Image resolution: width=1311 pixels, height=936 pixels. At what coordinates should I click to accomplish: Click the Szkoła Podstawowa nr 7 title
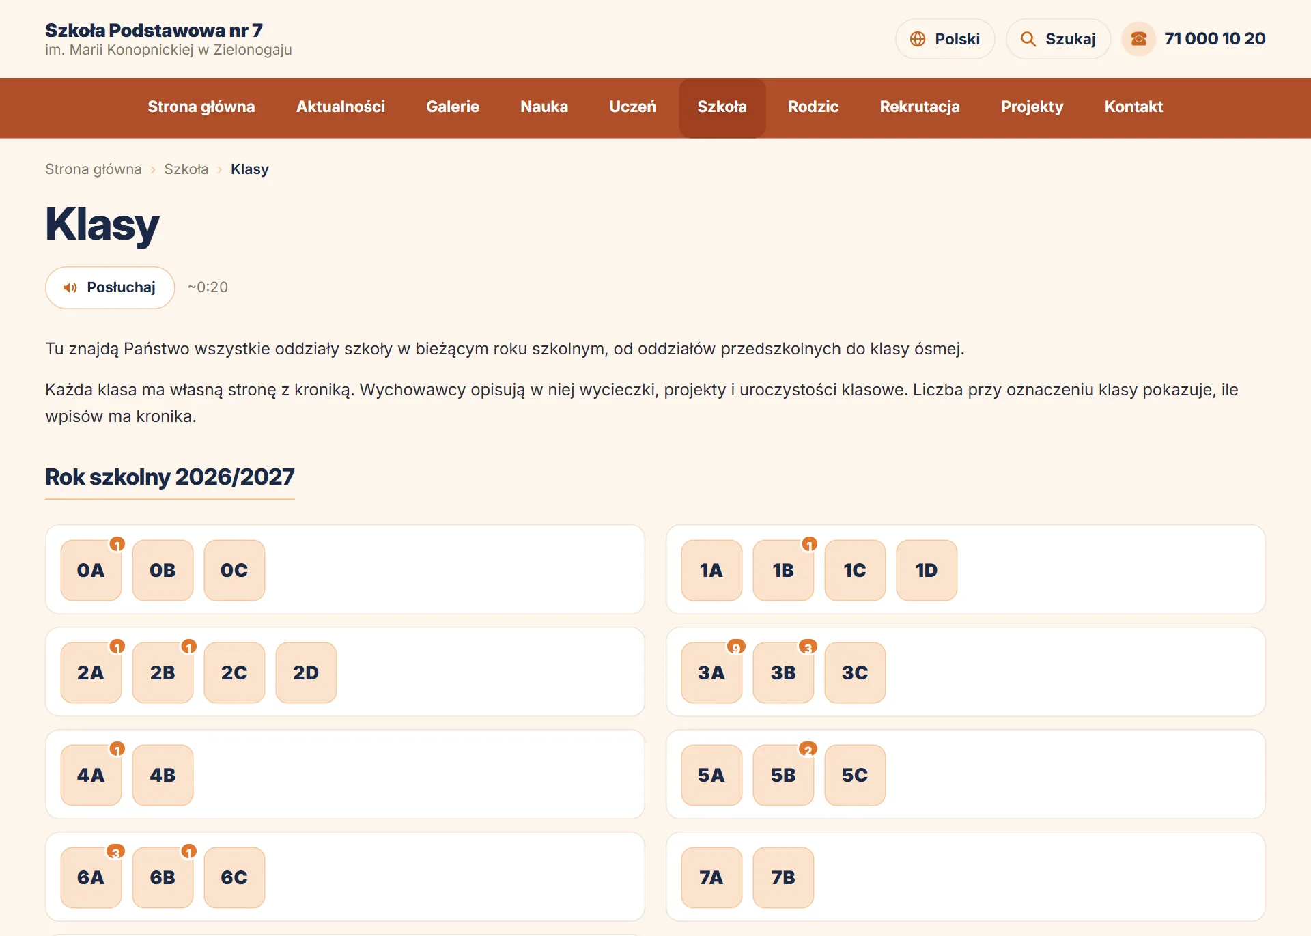(x=154, y=30)
